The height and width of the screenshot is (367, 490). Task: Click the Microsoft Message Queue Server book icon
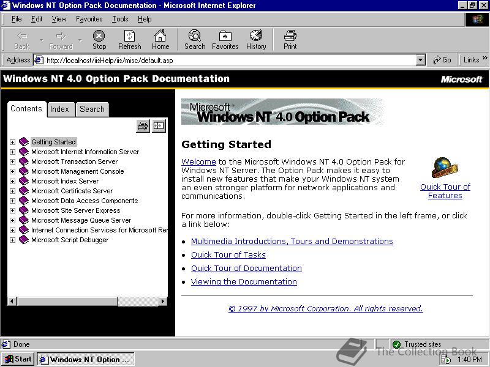(x=24, y=220)
